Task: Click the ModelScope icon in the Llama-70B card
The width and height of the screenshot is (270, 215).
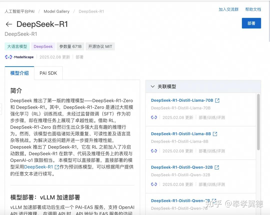Action: [153, 117]
